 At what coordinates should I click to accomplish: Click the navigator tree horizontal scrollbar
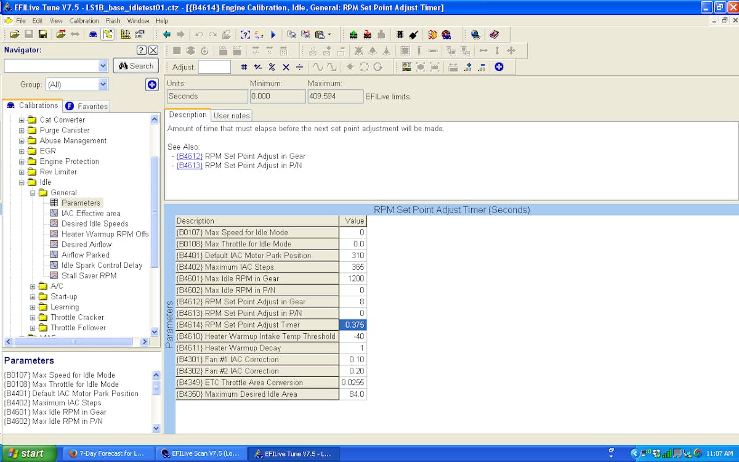[73, 341]
